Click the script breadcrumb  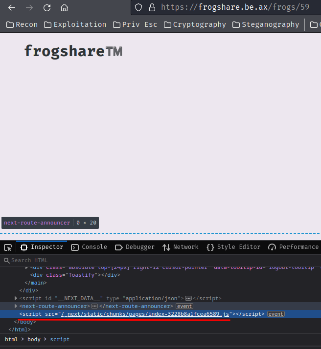click(x=60, y=339)
